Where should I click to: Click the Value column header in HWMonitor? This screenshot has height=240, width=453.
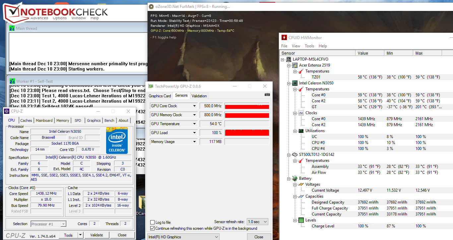(370, 53)
